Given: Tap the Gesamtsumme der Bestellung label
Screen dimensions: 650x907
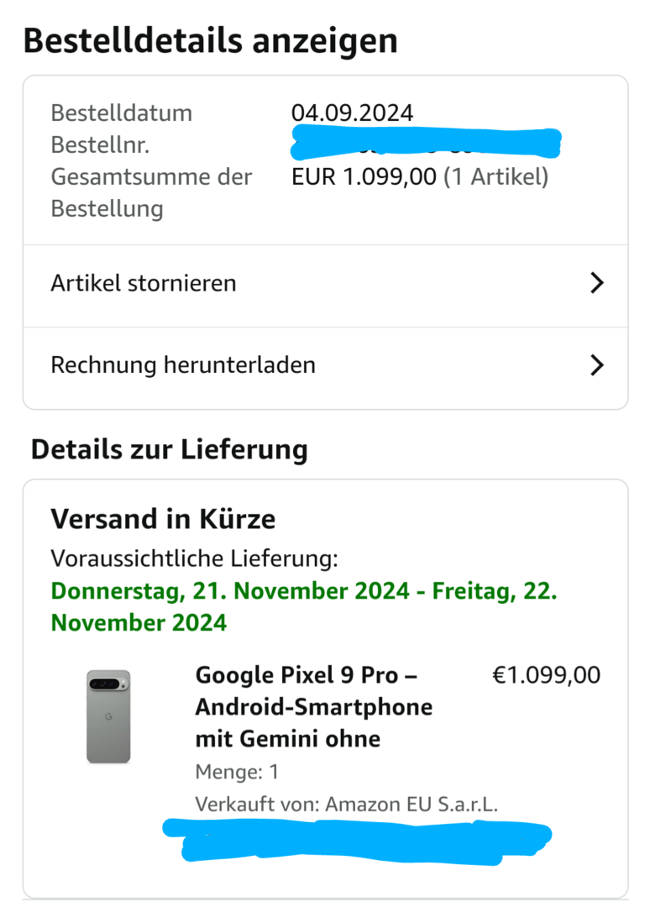Looking at the screenshot, I should pos(151,192).
